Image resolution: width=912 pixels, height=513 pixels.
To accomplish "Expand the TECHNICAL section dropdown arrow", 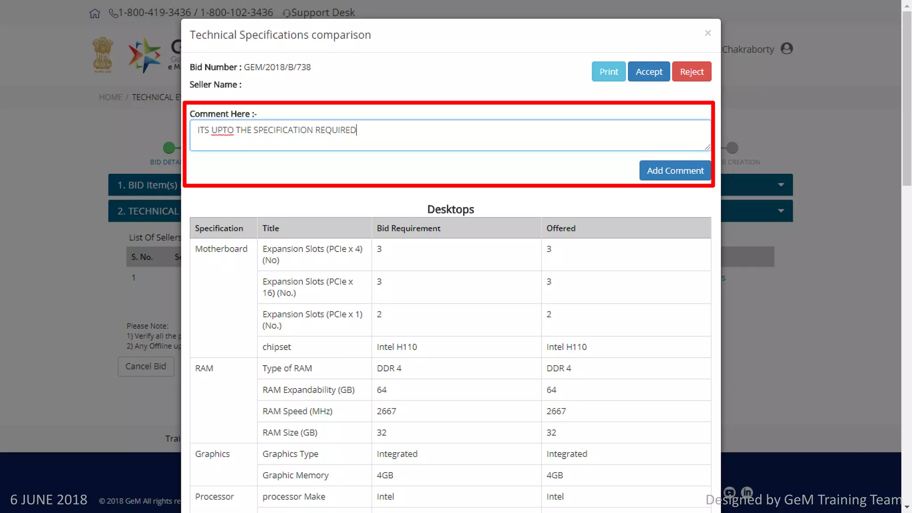I will 781,211.
